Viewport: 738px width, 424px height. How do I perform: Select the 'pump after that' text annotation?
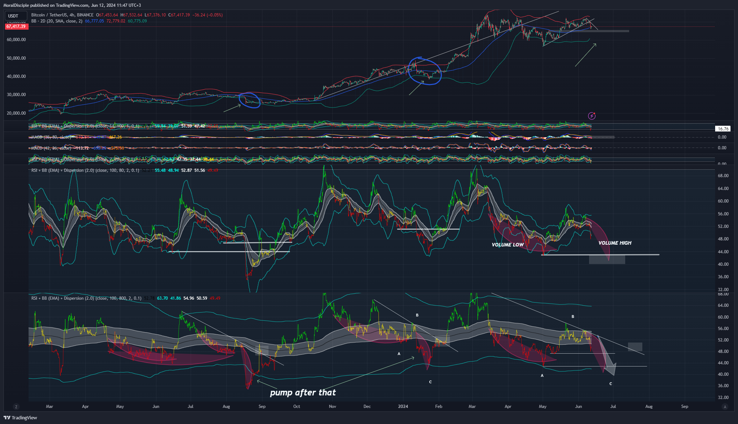click(x=303, y=393)
